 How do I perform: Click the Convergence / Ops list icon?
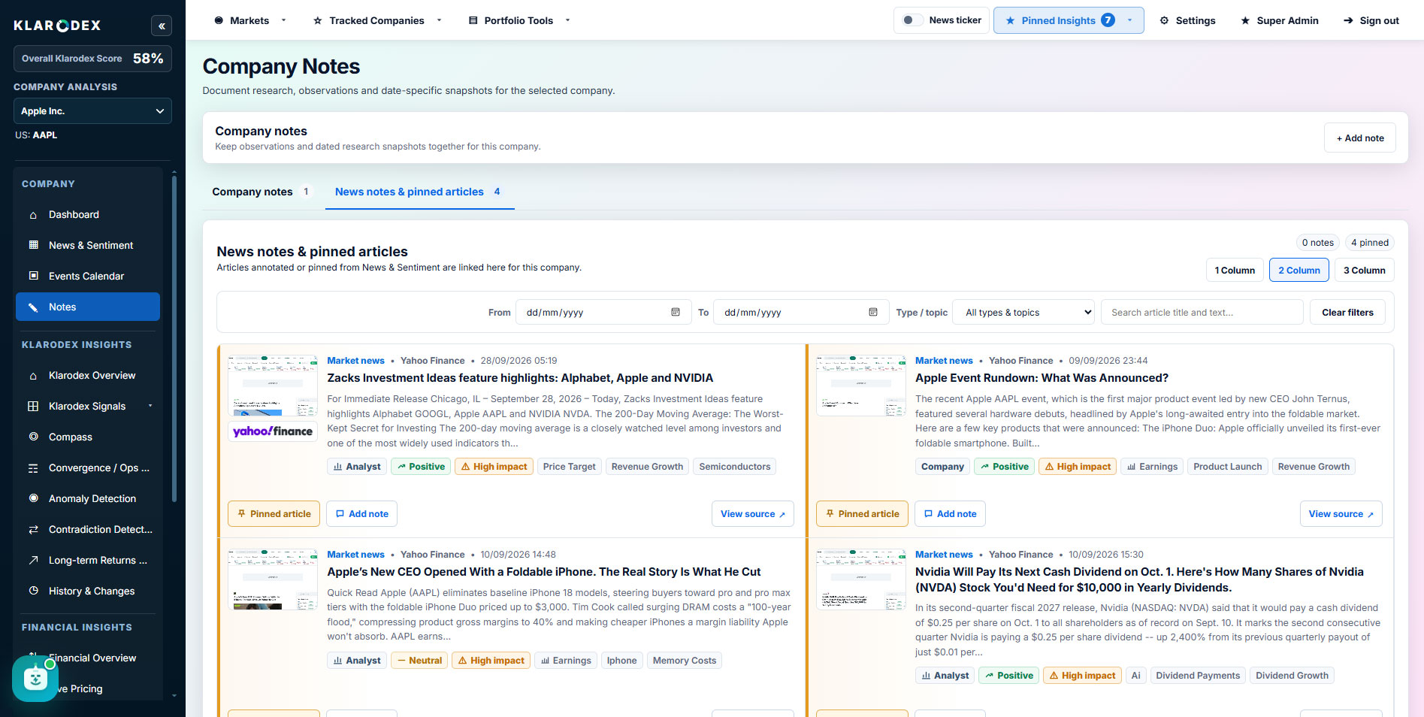[33, 467]
